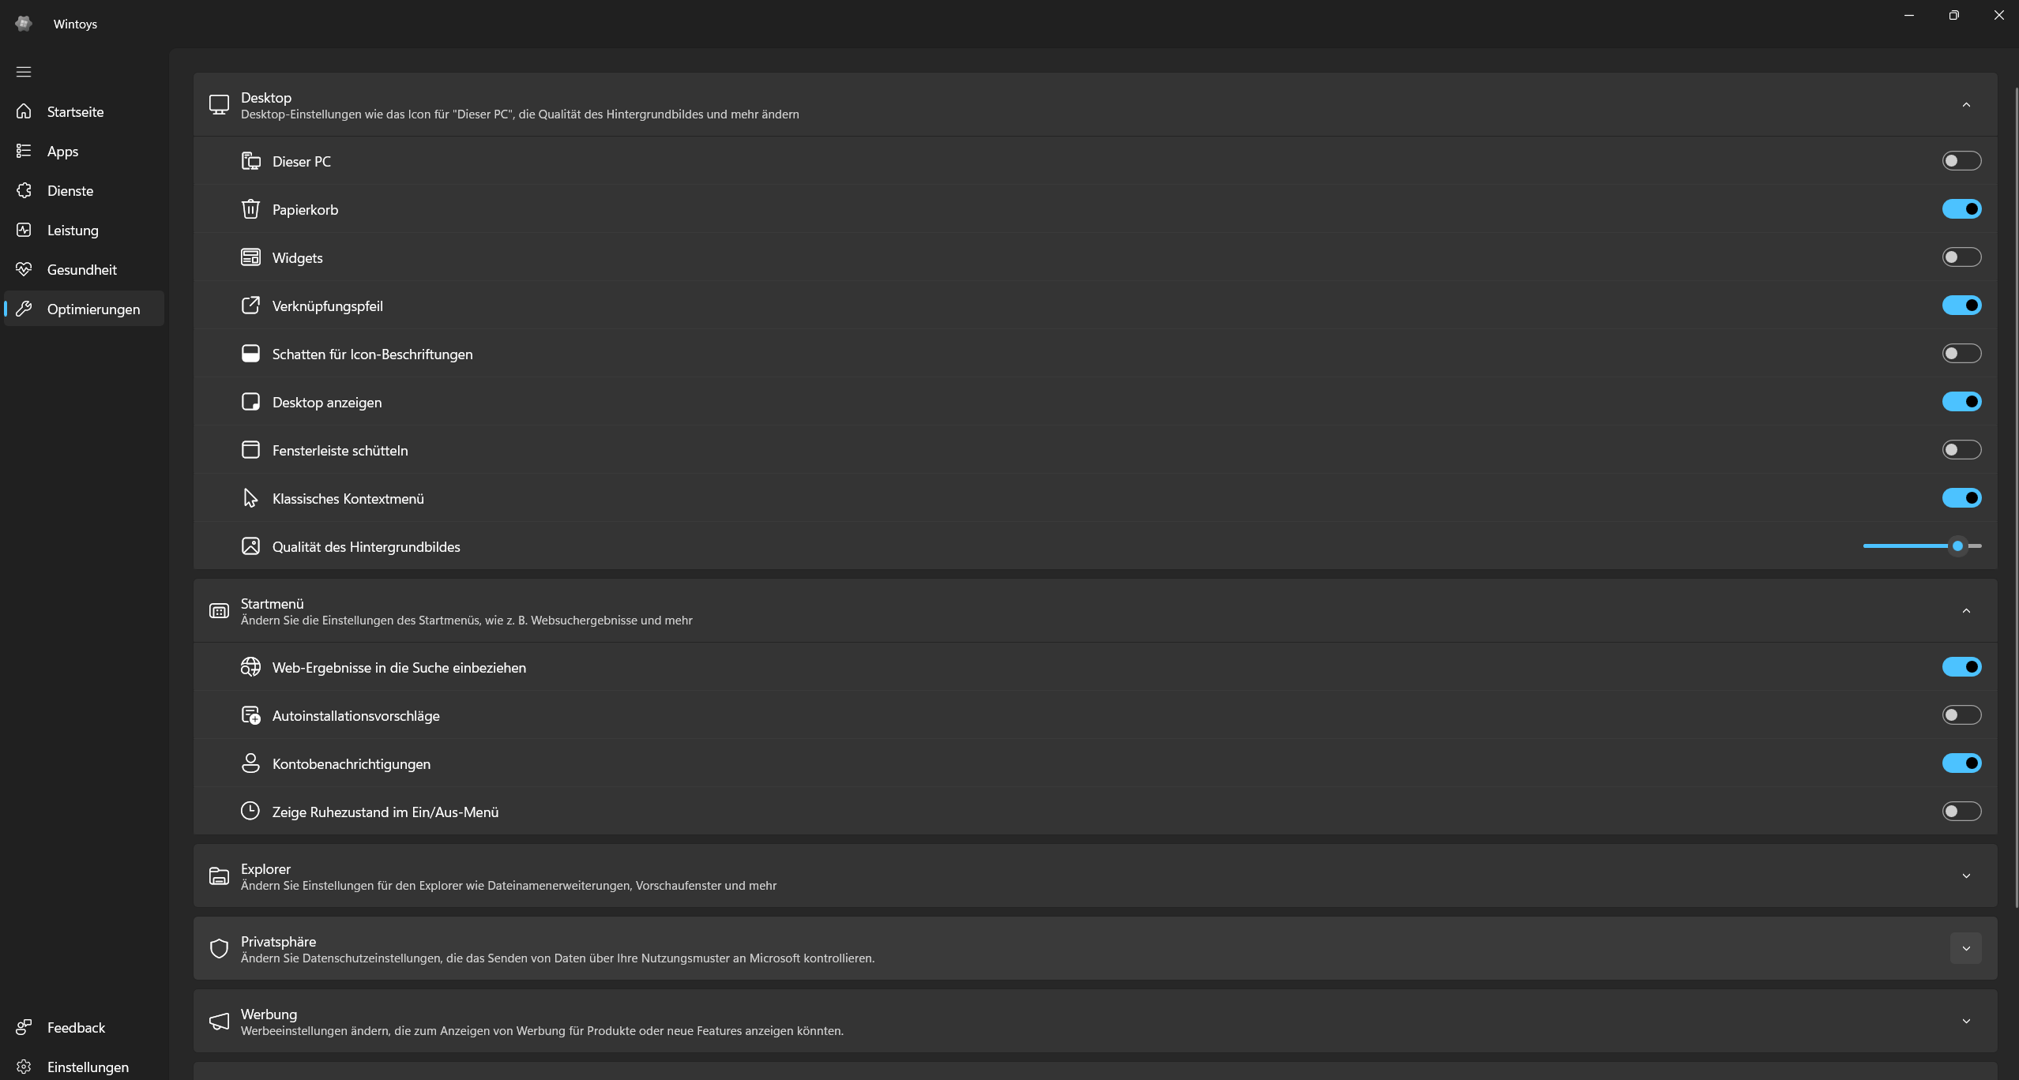Collapse the Startmenü section

1965,611
